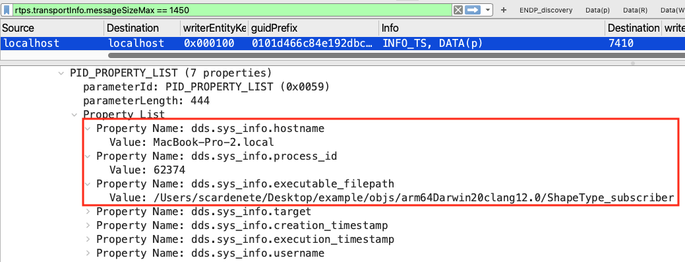Collapse the dds.sys_info.executable_filepath property
The width and height of the screenshot is (685, 262).
click(x=88, y=183)
